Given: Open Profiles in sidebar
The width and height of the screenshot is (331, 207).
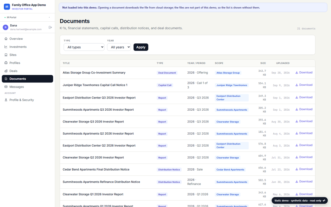Looking at the screenshot, I should coord(28,63).
